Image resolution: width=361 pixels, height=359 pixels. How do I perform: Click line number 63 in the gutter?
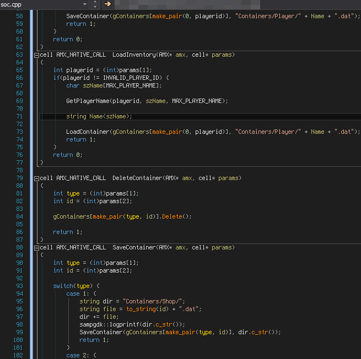(x=20, y=55)
